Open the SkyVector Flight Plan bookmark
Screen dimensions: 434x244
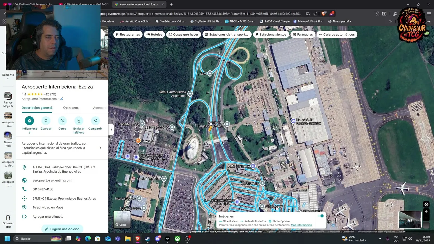(x=205, y=21)
